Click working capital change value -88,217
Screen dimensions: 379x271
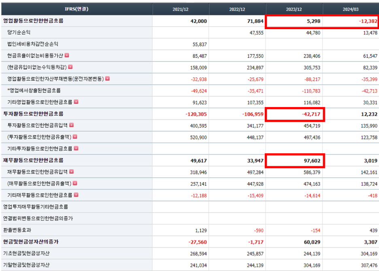point(312,79)
